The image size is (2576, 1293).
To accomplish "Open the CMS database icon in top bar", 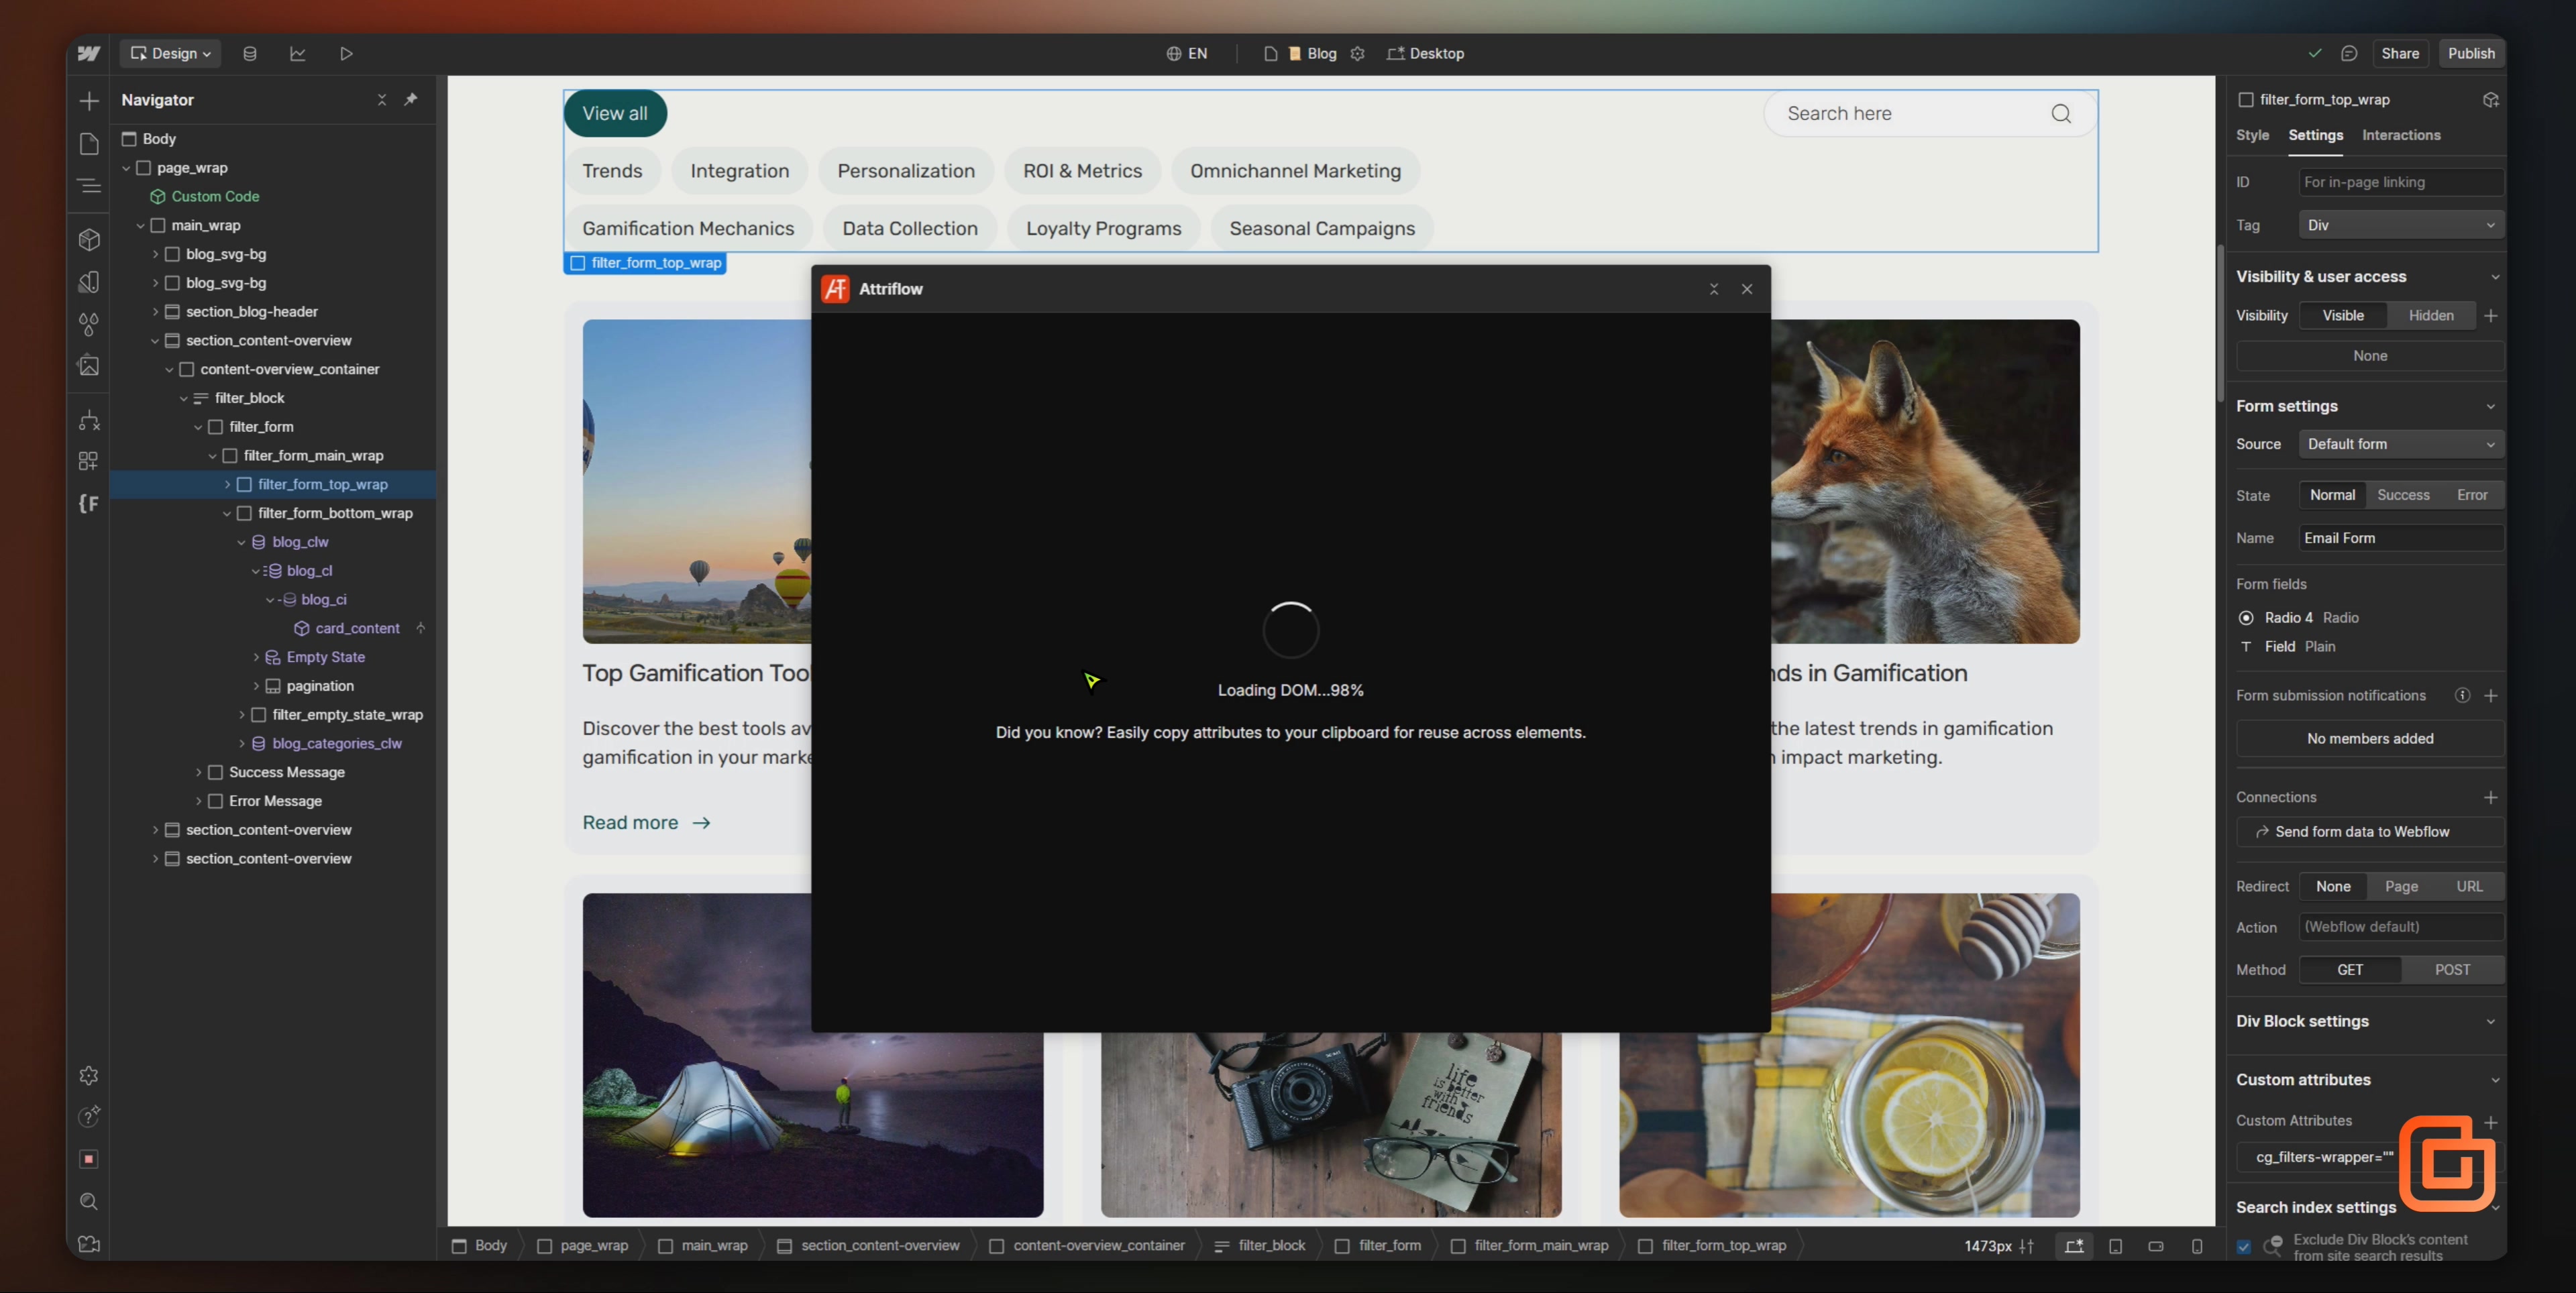I will click(250, 54).
